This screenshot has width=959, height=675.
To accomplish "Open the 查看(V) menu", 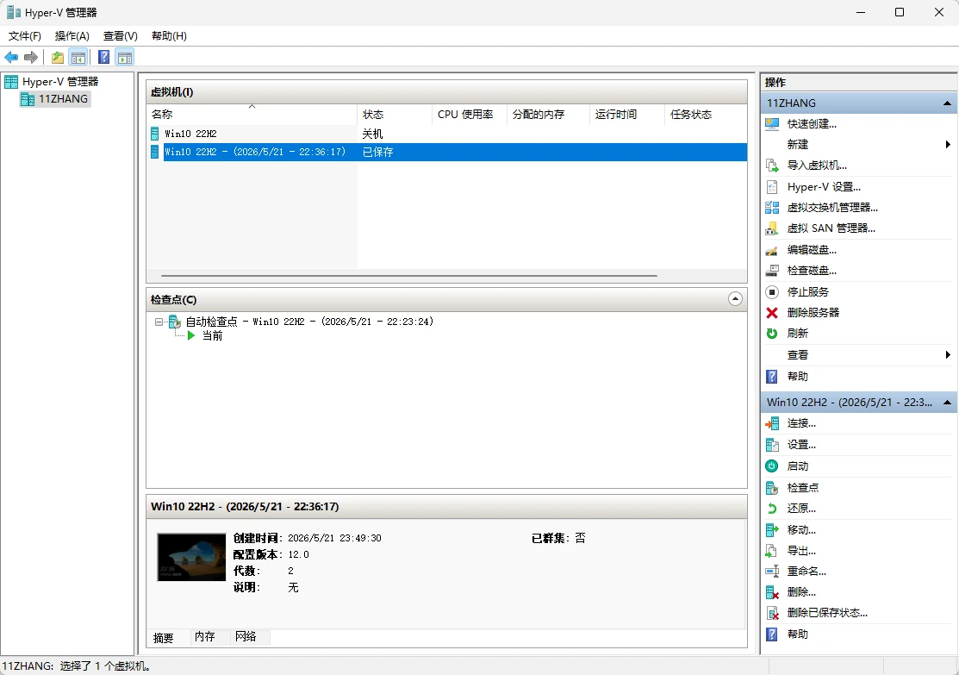I will [121, 36].
